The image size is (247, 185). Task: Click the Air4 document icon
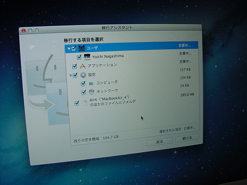[85, 103]
